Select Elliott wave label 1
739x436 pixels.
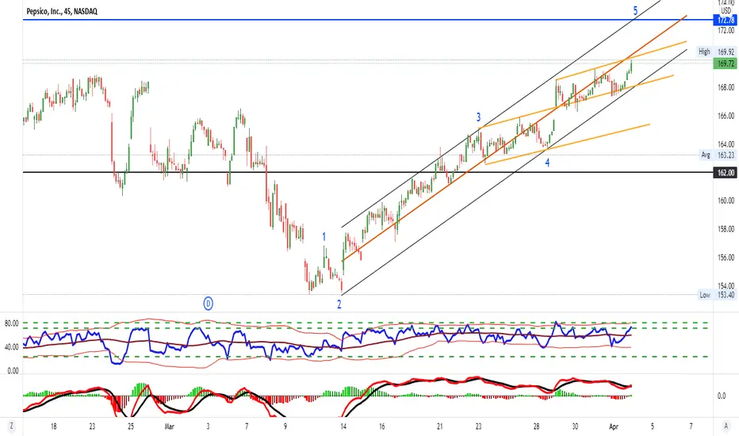324,236
